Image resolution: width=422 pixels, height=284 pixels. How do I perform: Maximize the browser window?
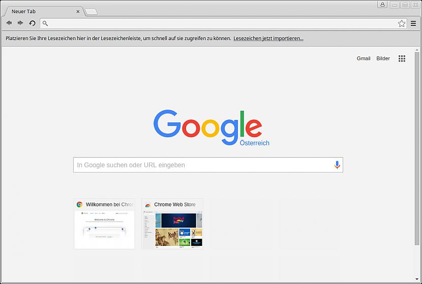click(405, 5)
